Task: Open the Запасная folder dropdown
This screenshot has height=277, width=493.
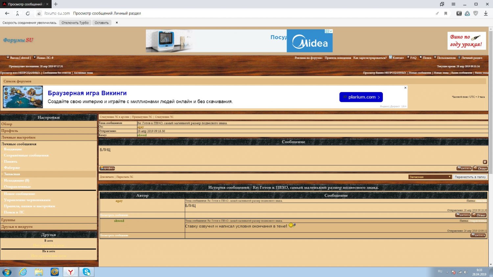Action: (x=430, y=177)
